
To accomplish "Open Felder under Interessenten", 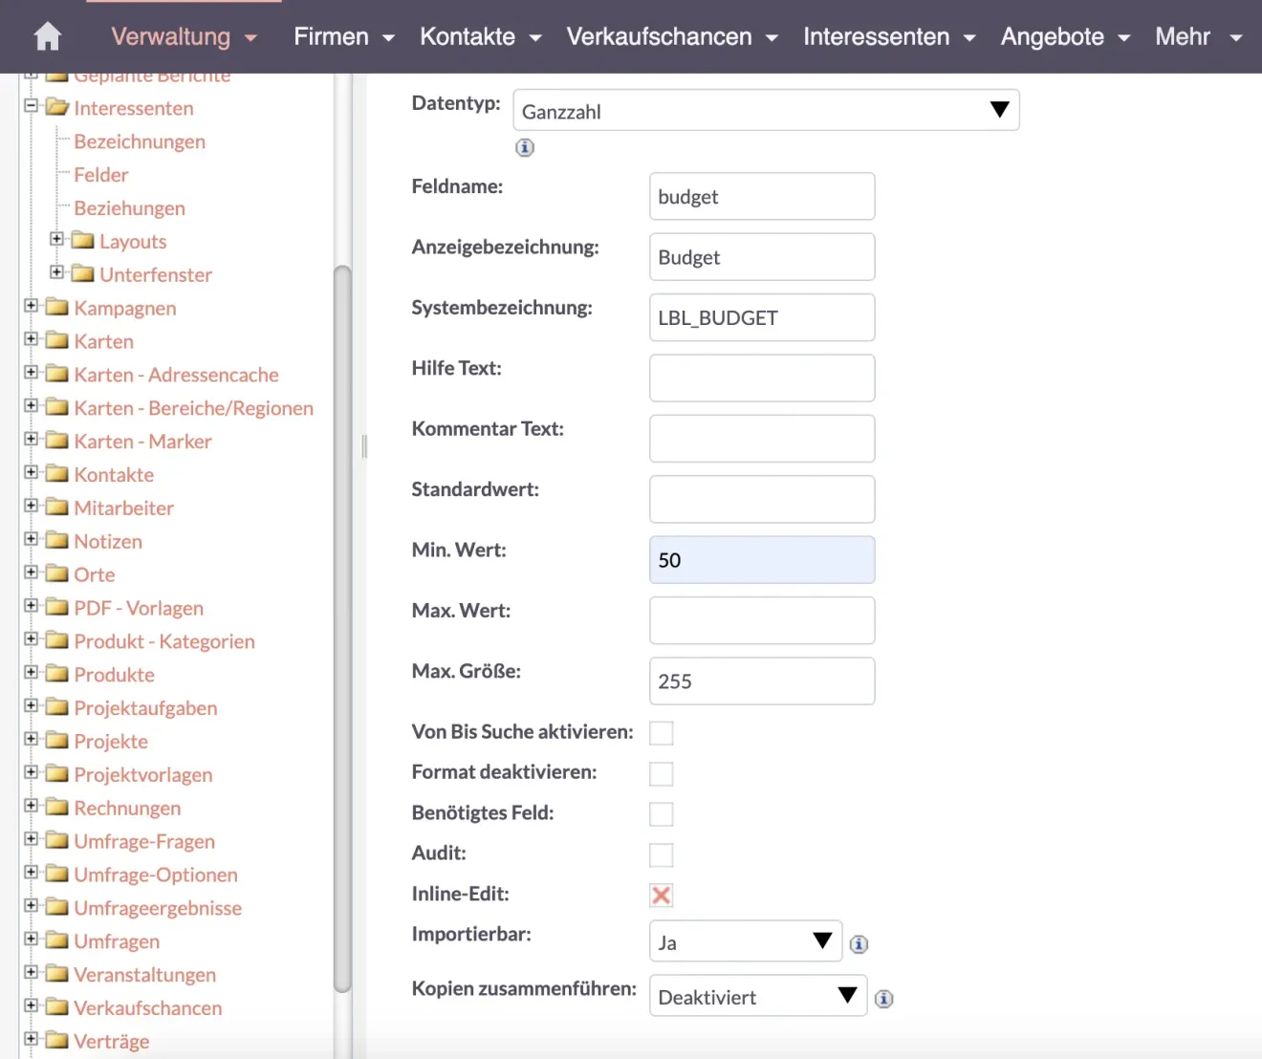I will 101,175.
